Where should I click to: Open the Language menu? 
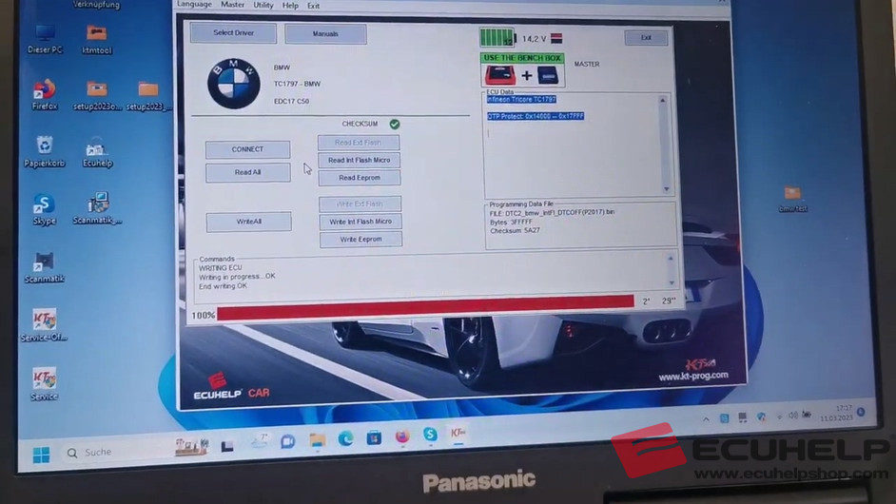click(194, 4)
